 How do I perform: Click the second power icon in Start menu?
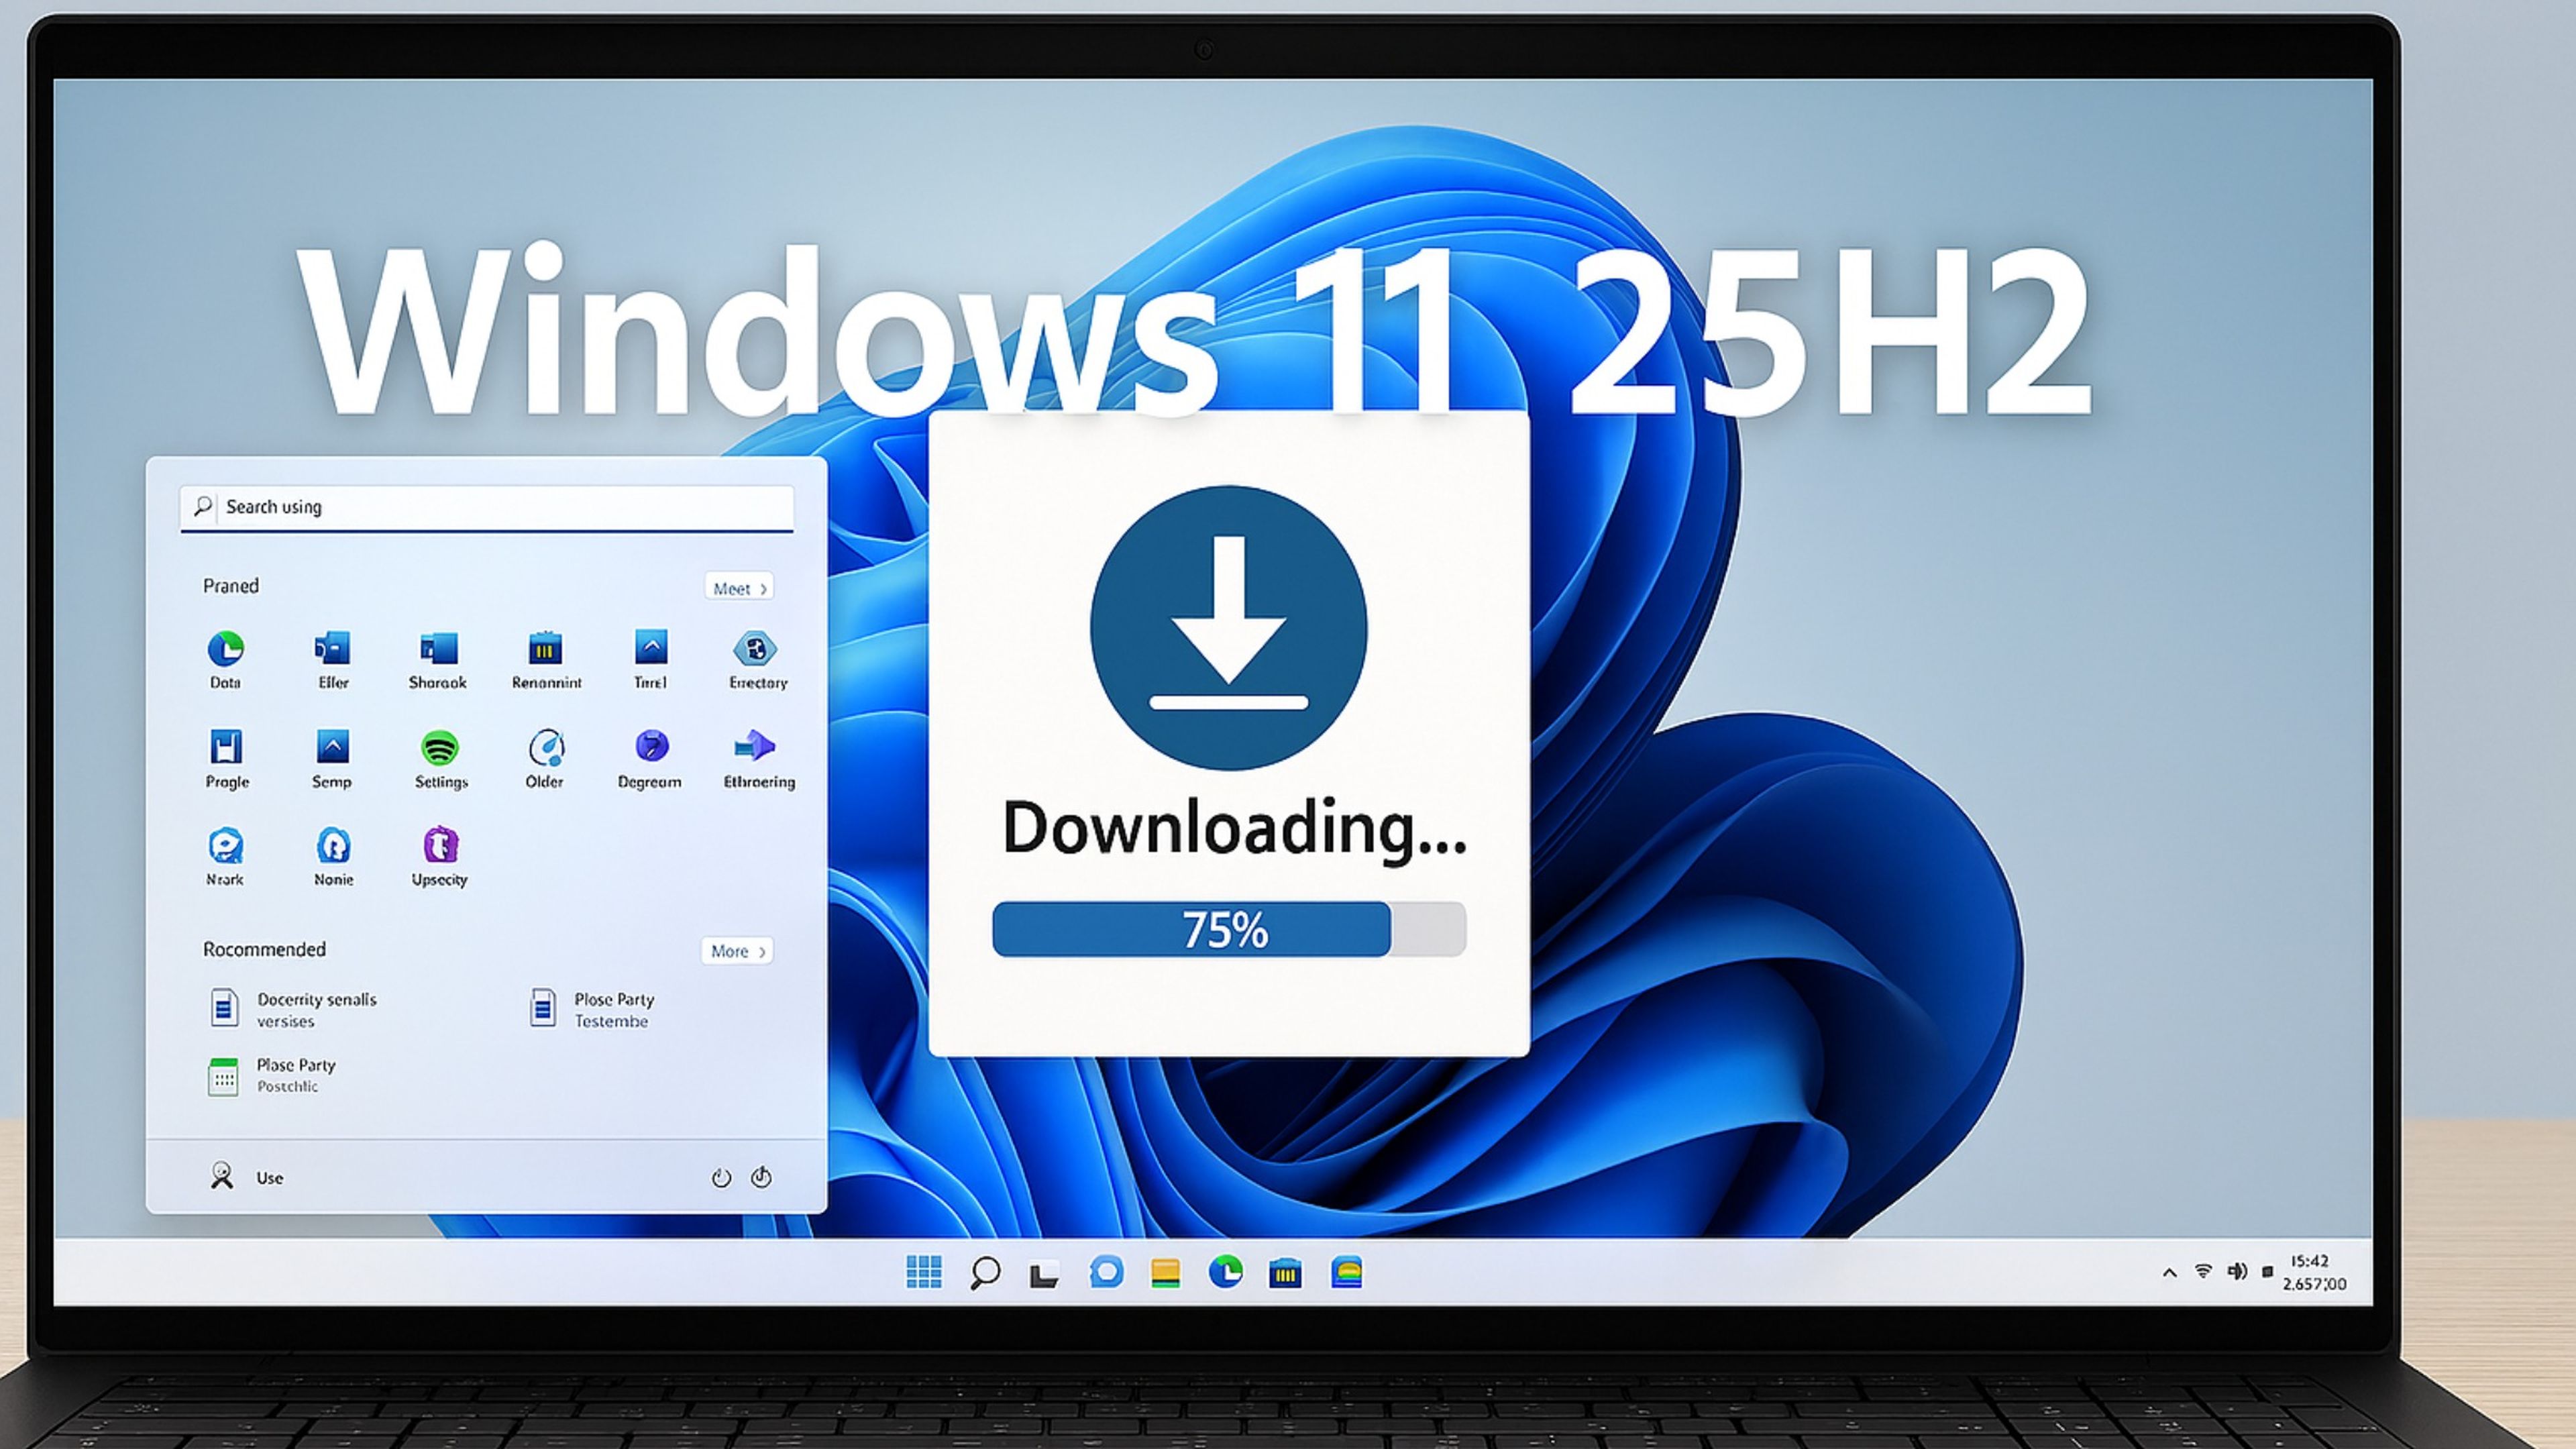(x=762, y=1177)
